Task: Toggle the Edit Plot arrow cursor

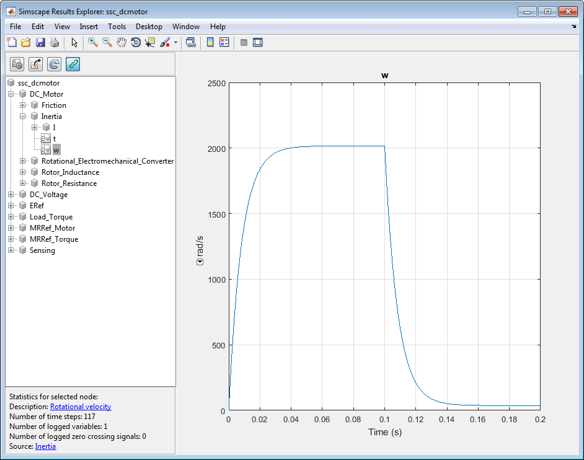Action: click(74, 42)
